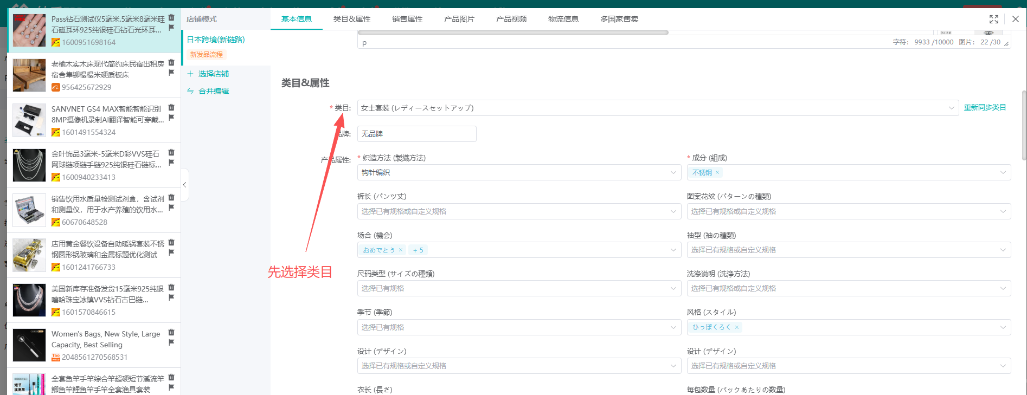
Task: Select 日本跨境(新链路) store mode
Action: [216, 40]
